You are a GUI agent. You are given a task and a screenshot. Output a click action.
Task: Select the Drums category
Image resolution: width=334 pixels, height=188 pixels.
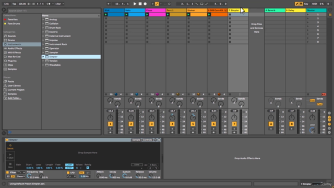(x=11, y=40)
